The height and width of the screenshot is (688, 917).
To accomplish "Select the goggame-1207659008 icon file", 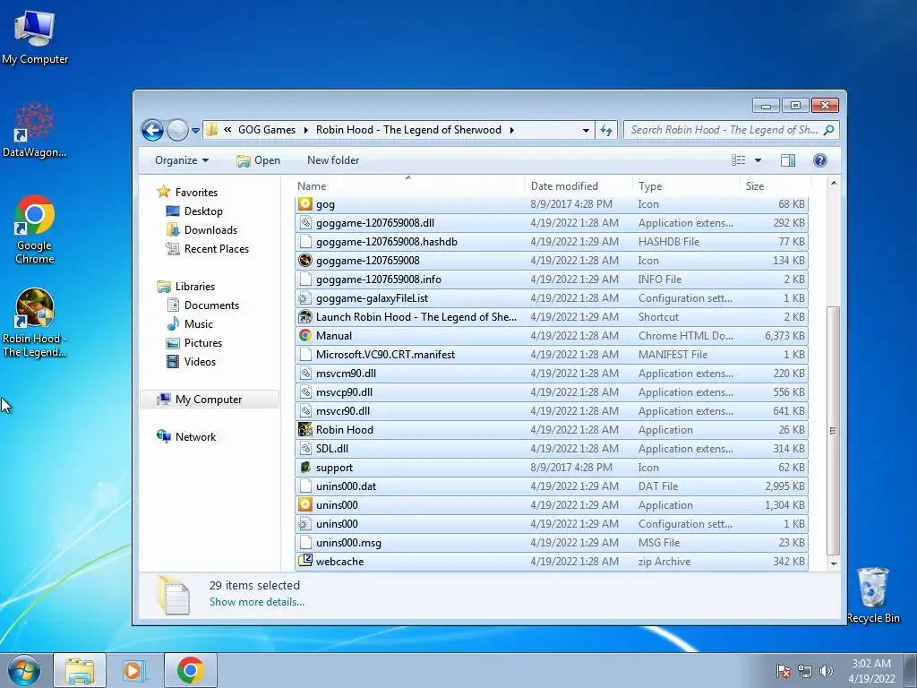I will click(551, 261).
